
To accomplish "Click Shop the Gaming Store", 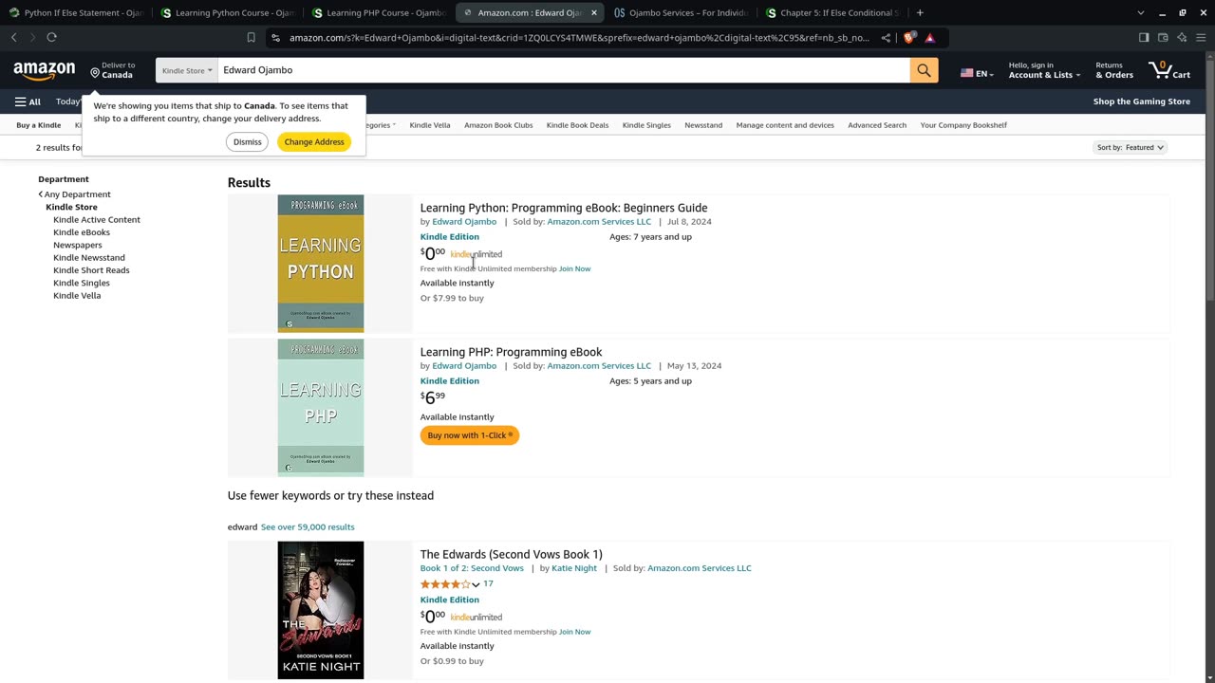I will tap(1141, 102).
